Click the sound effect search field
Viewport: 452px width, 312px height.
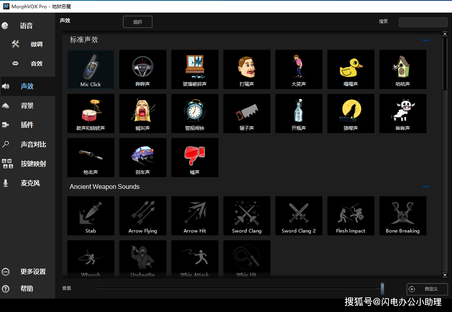(423, 22)
